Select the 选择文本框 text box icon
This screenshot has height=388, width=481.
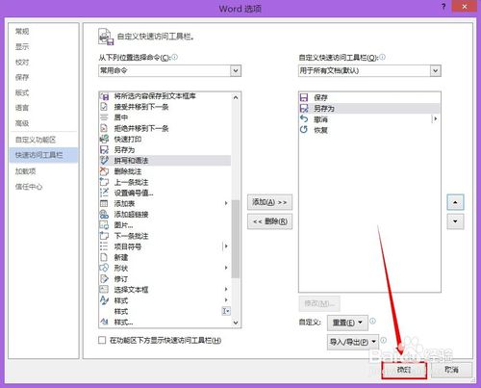(104, 290)
